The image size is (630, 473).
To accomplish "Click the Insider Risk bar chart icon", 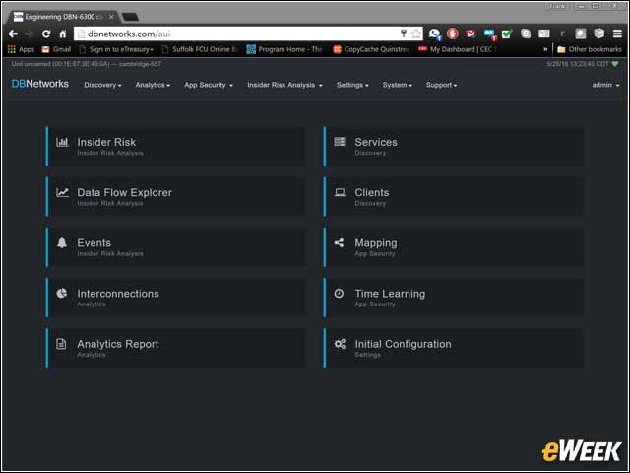I will [62, 142].
